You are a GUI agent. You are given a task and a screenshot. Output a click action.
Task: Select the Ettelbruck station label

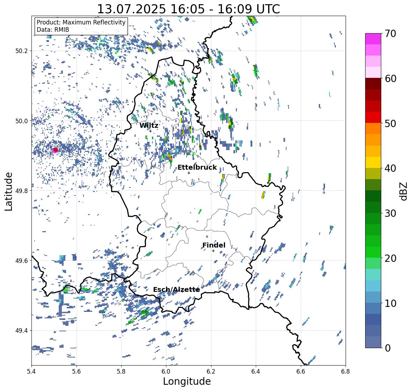pyautogui.click(x=197, y=168)
